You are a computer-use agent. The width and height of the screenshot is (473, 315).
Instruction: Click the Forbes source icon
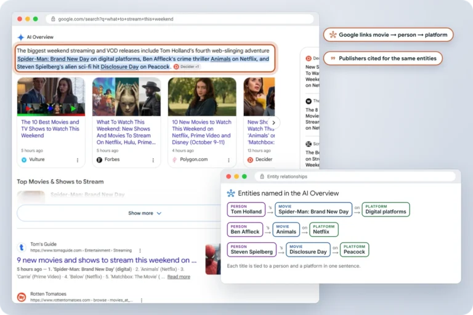click(x=99, y=160)
